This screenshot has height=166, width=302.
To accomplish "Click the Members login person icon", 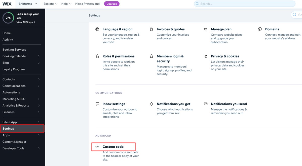I will (152, 56).
